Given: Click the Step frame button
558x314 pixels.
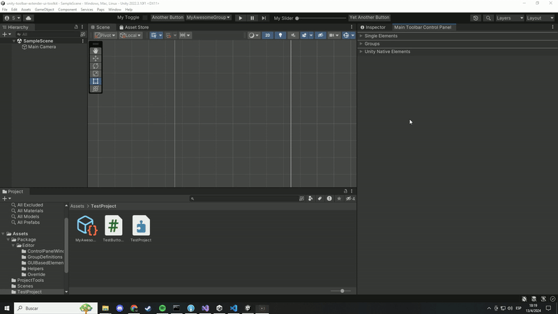Looking at the screenshot, I should click(264, 18).
